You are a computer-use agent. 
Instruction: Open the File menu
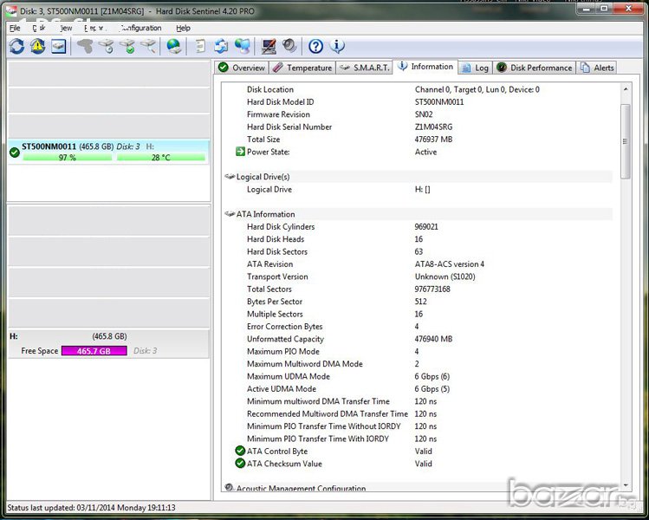point(15,28)
